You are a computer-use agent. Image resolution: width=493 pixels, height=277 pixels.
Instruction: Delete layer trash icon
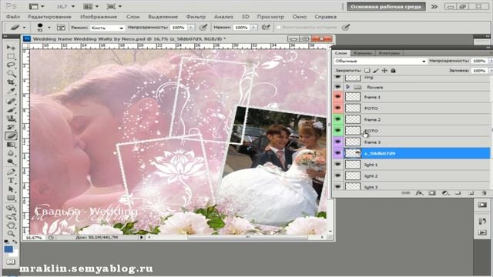pos(484,193)
